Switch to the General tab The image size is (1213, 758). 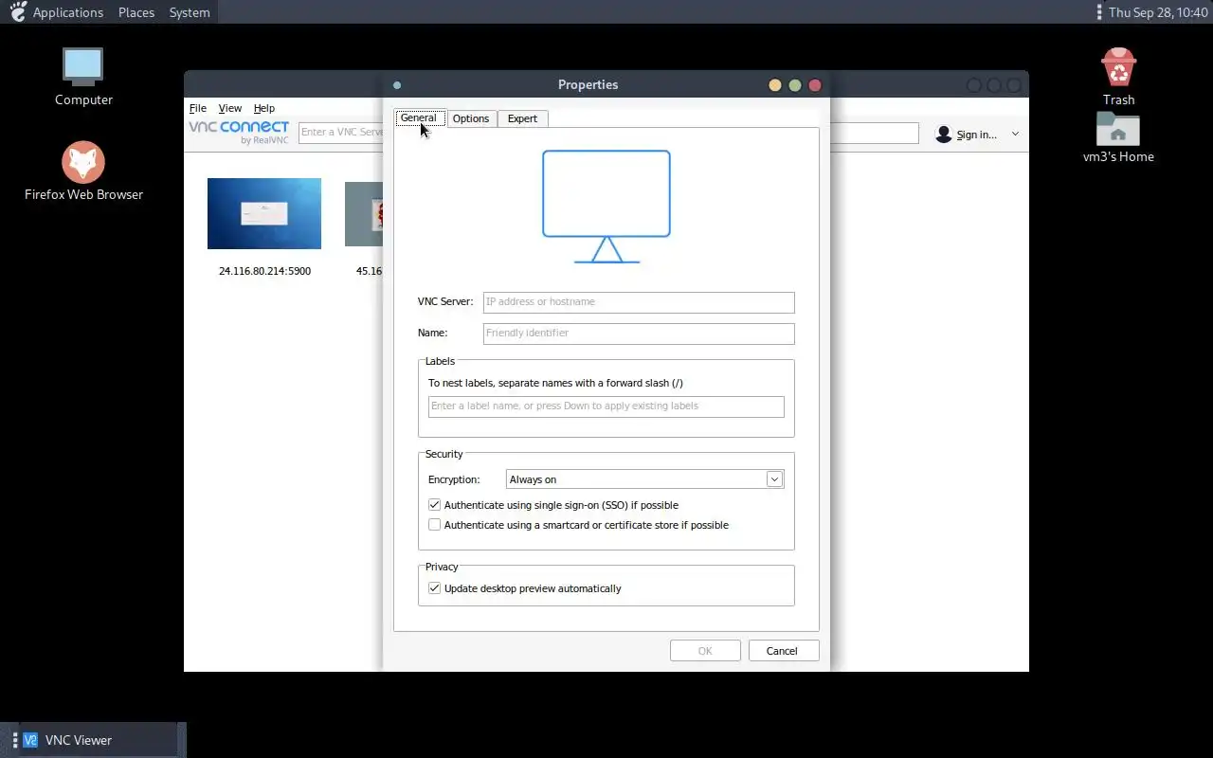tap(419, 118)
